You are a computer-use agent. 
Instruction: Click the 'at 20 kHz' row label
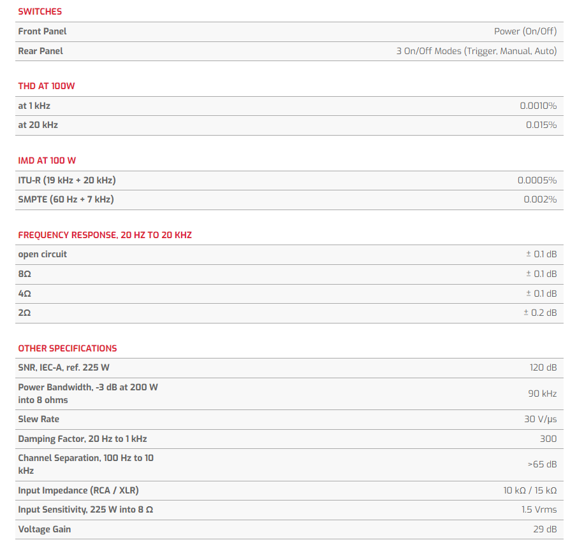coord(38,125)
